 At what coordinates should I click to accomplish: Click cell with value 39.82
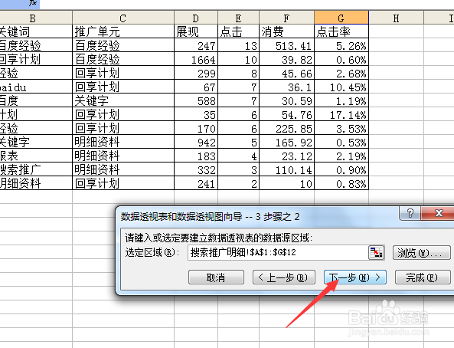(286, 59)
